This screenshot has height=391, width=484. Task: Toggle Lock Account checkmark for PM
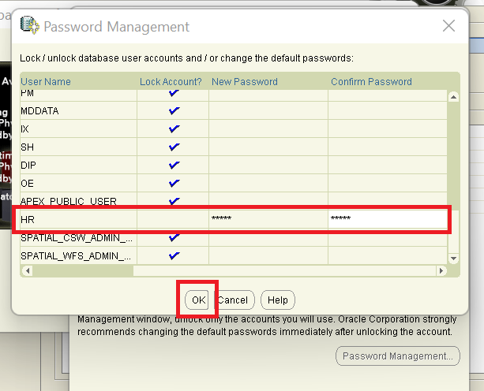174,93
